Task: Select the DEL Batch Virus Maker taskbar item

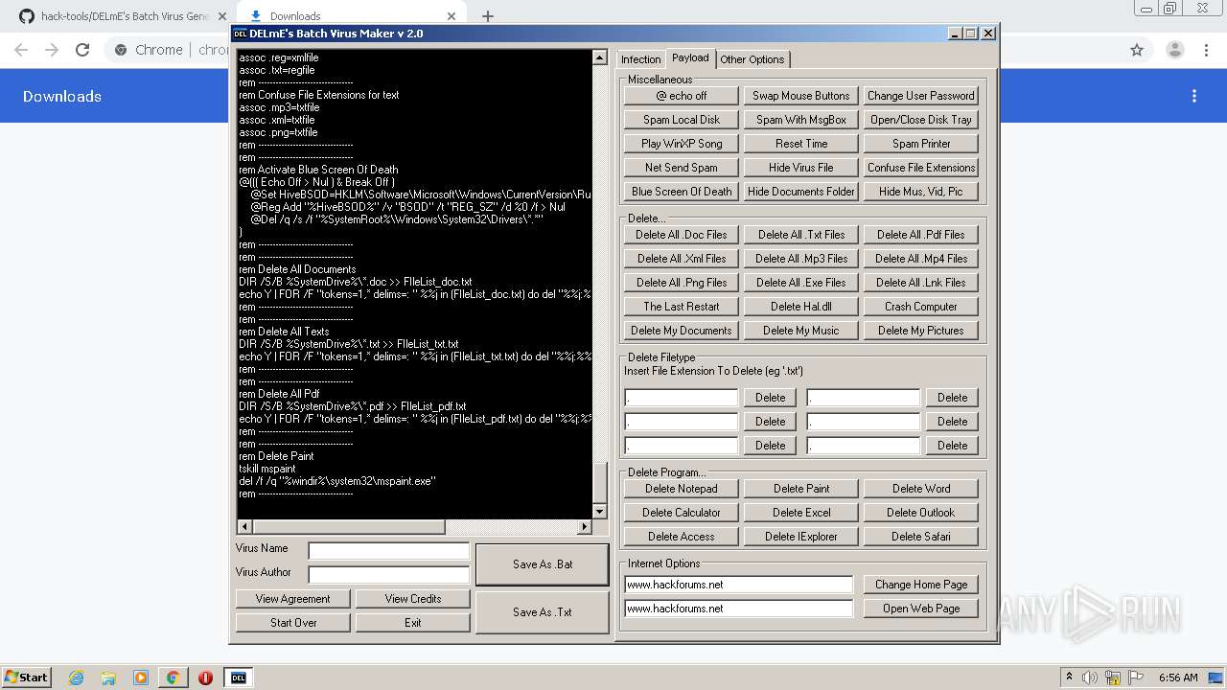Action: (239, 678)
